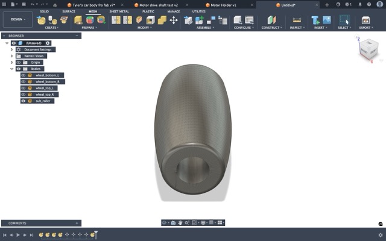The image size is (386, 241).
Task: Click the Configure Model icon
Action: 238,20
